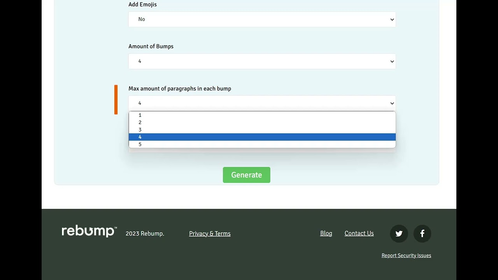Click the 2023 Rebump copyright text
The width and height of the screenshot is (498, 280).
(x=145, y=233)
